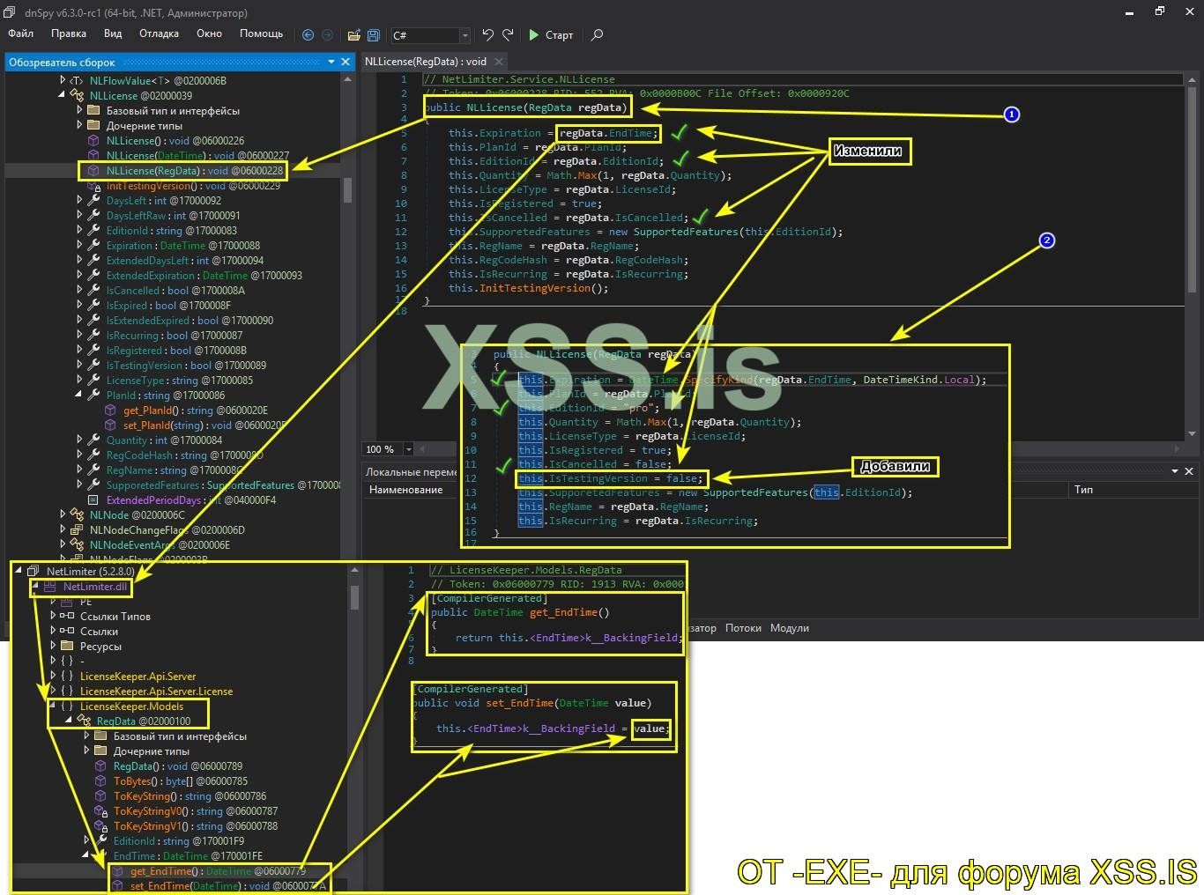Navigate forward with the forward arrow
Image resolution: width=1204 pixels, height=895 pixels.
(327, 35)
